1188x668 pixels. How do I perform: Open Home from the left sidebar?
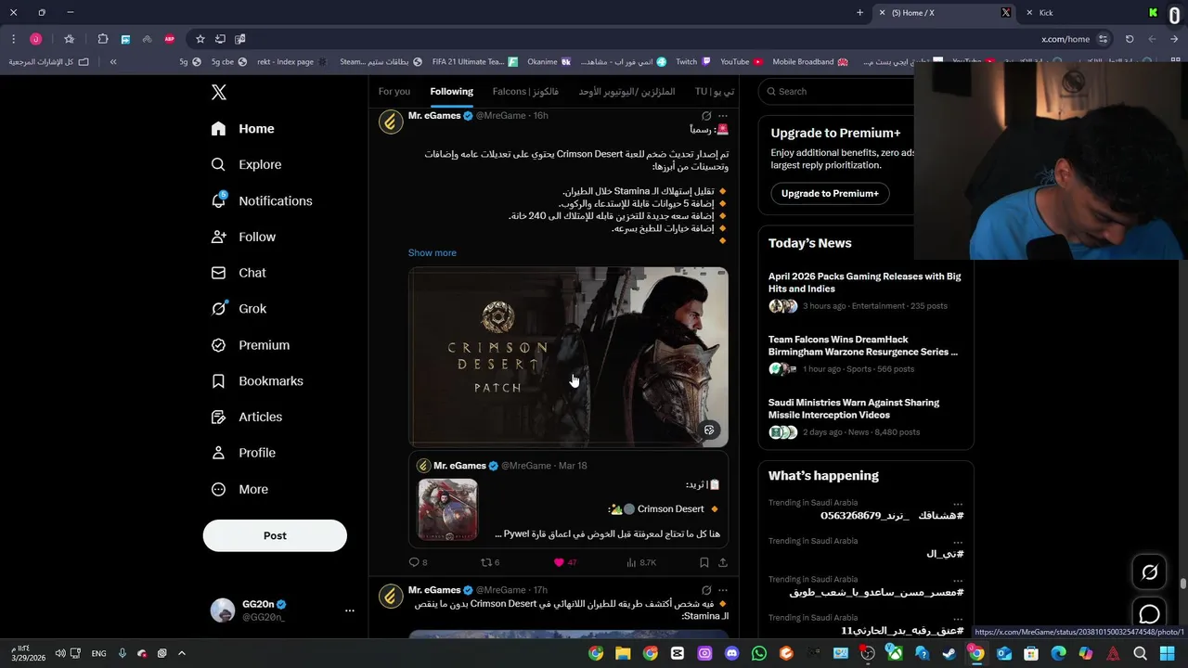tap(243, 129)
